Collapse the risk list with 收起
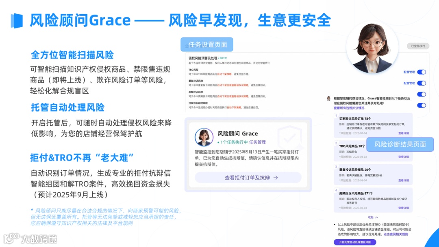Viewport: 439px width, 247px height. 373,217
